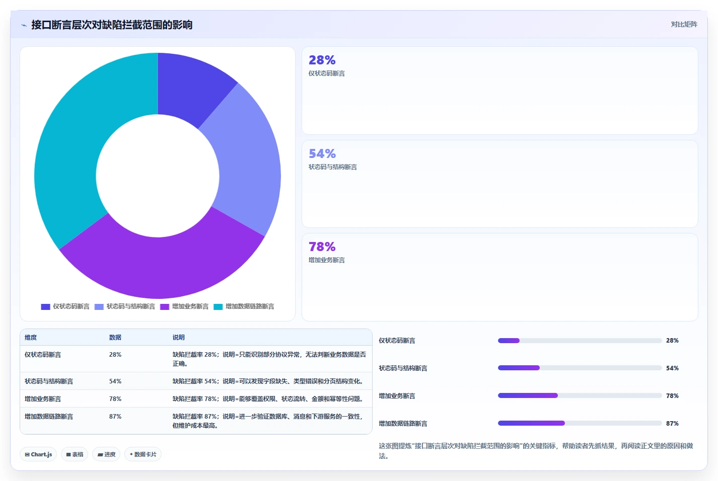
Task: Click the 说明 column header
Action: click(179, 338)
